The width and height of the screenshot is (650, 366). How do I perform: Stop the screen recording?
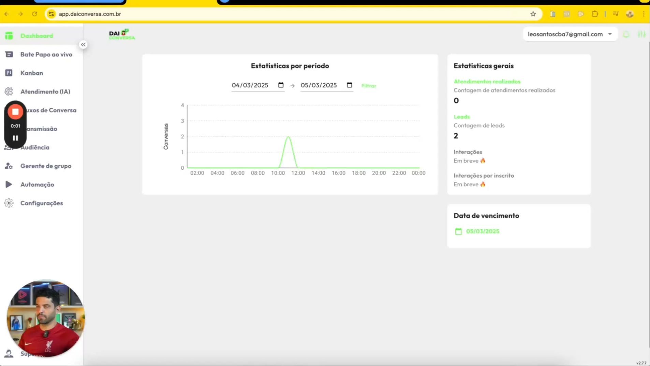click(15, 112)
